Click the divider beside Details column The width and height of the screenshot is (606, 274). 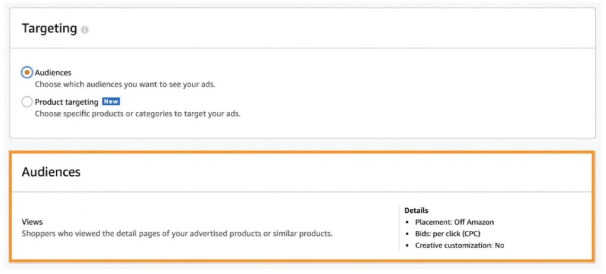[399, 228]
